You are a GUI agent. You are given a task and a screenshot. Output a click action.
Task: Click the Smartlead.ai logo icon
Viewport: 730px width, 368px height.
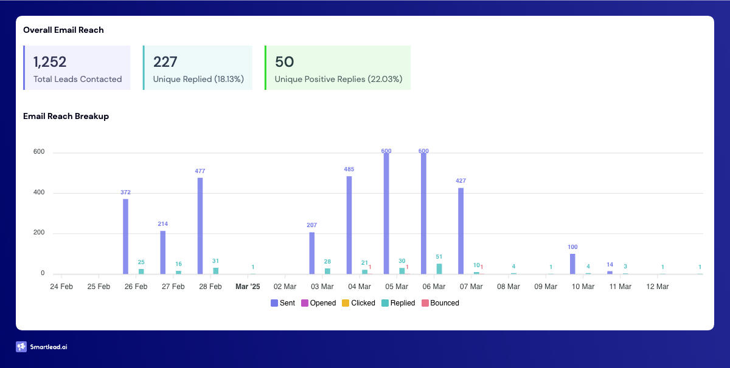(22, 347)
